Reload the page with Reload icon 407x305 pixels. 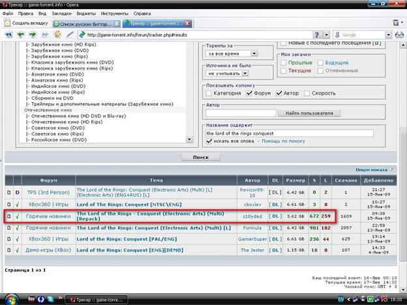click(57, 35)
